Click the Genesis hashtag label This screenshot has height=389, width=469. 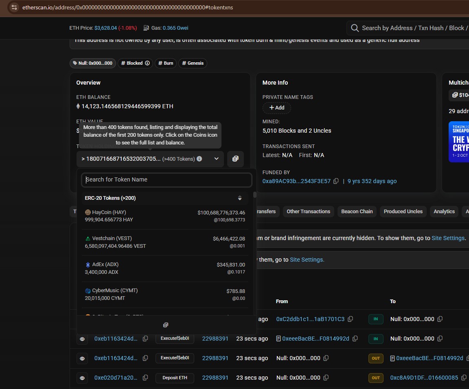point(193,63)
